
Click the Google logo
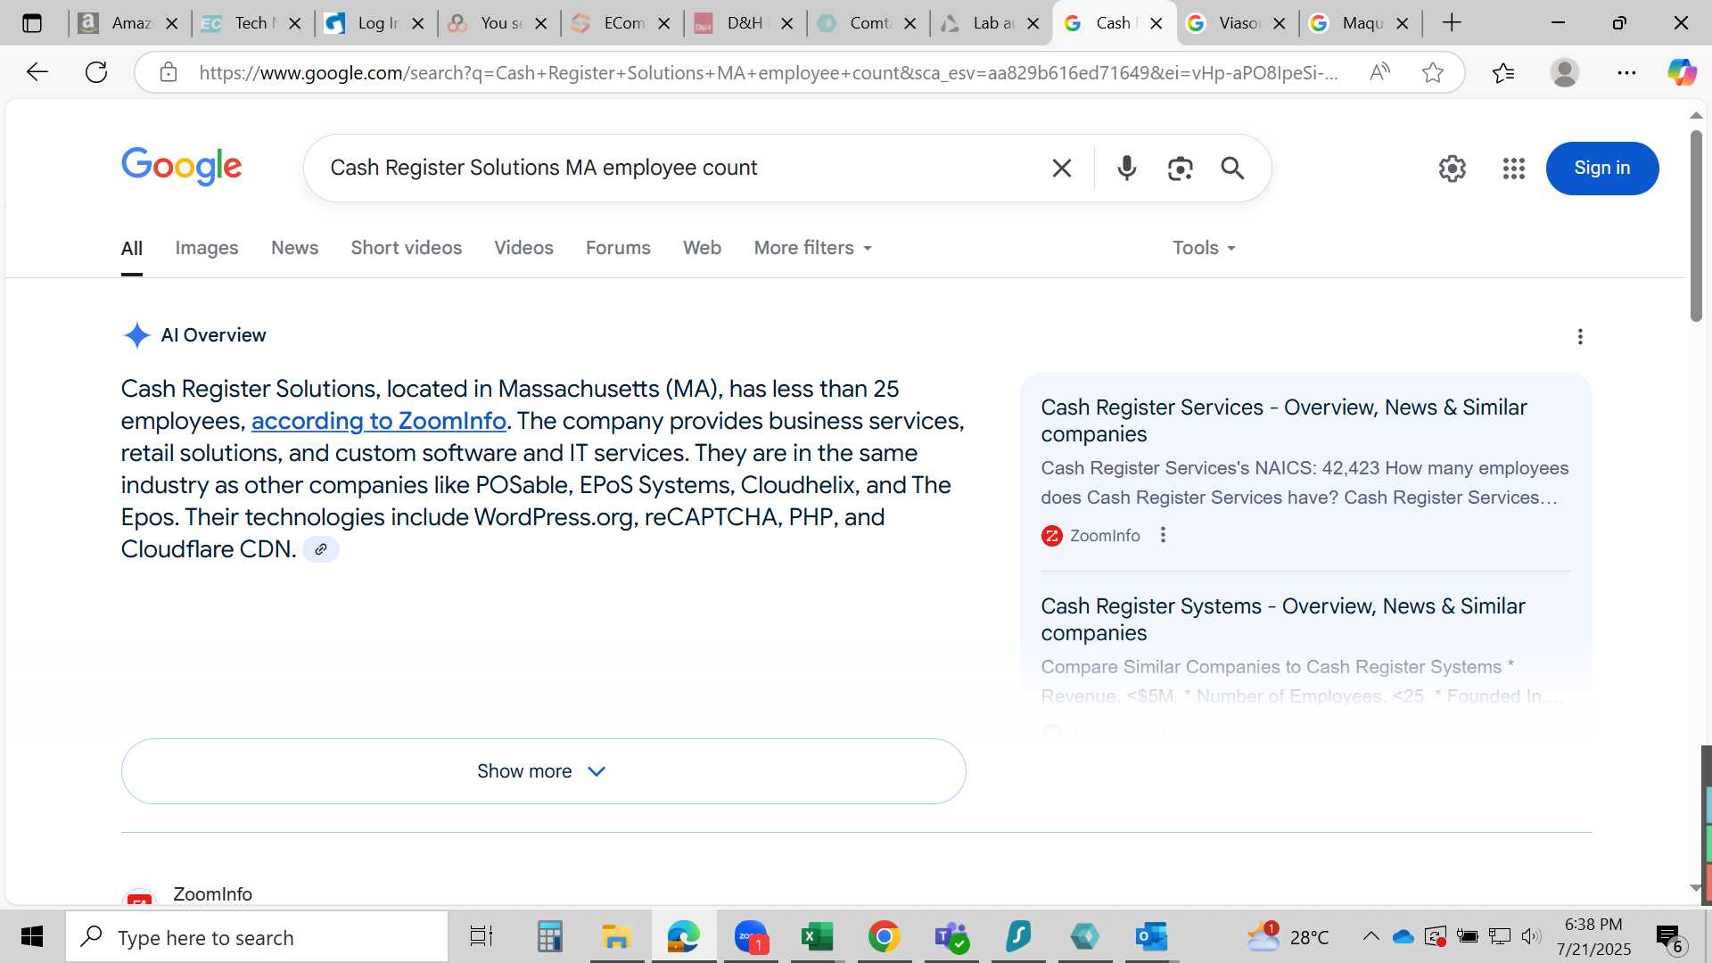[x=181, y=167]
